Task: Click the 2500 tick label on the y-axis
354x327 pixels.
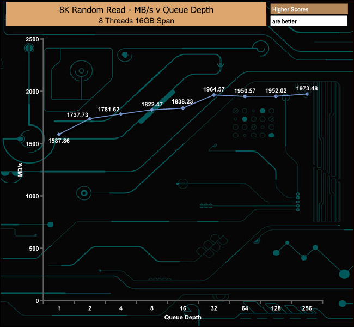Action: [x=32, y=39]
